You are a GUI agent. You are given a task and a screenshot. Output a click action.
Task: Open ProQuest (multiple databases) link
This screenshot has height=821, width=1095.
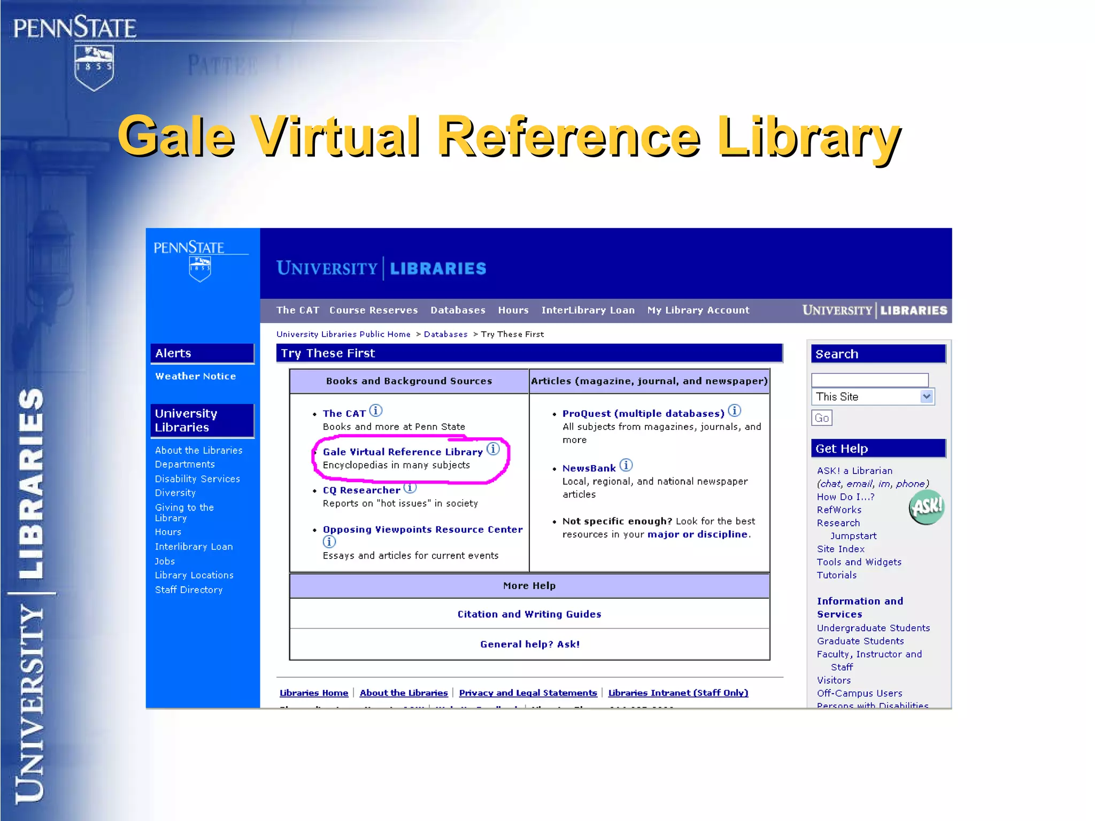(643, 414)
